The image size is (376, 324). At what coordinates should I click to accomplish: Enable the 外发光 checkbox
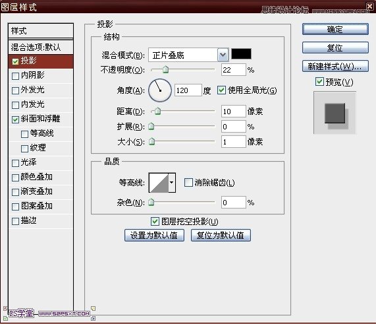(15, 90)
